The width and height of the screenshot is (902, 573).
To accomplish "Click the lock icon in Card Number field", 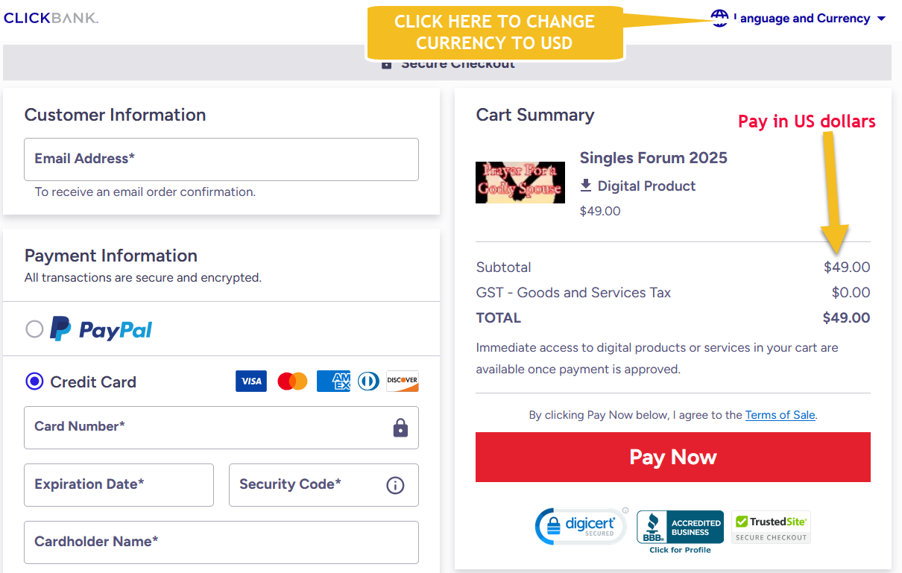I will 400,428.
